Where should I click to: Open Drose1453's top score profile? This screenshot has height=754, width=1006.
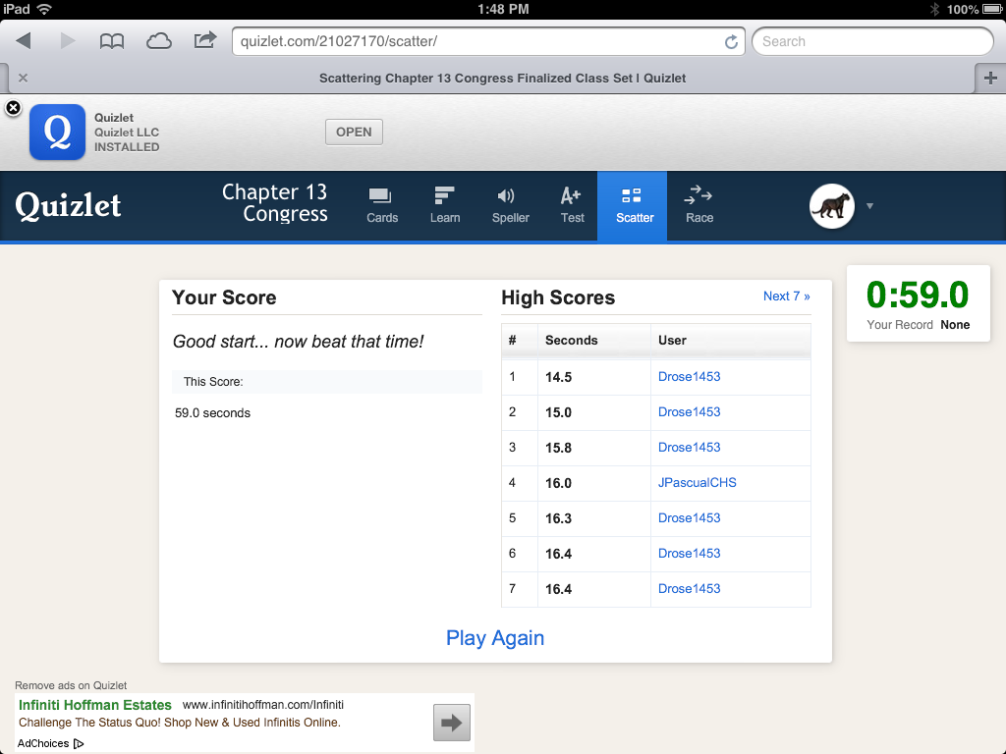(689, 376)
